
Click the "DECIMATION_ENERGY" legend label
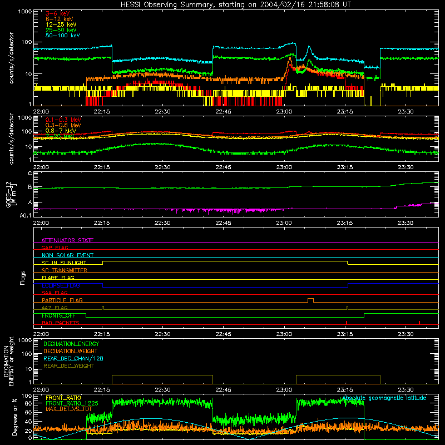click(x=71, y=344)
